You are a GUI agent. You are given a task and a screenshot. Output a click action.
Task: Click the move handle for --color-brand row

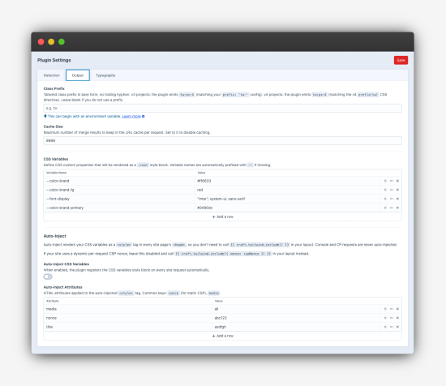(385, 181)
